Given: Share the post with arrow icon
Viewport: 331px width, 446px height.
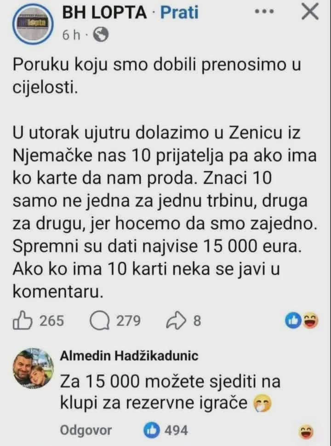Looking at the screenshot, I should tap(176, 320).
